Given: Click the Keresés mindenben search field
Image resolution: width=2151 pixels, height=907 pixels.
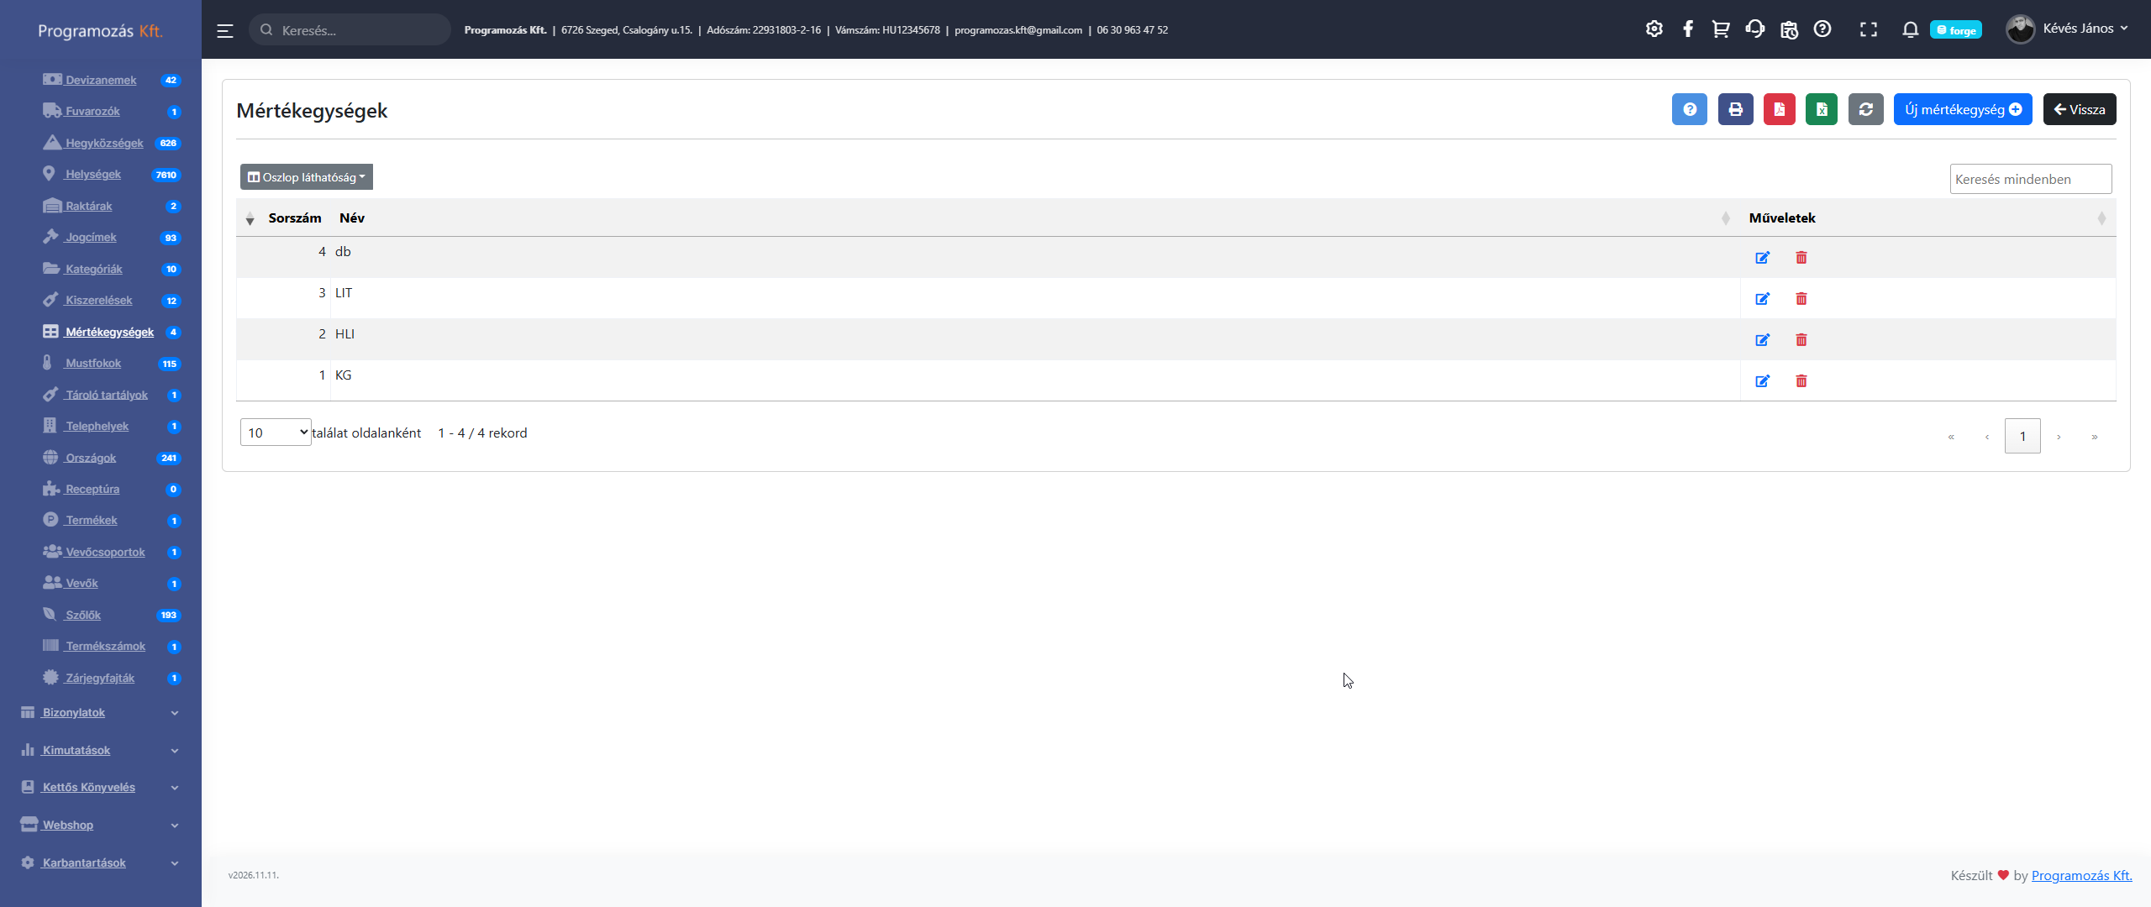Looking at the screenshot, I should (2029, 179).
